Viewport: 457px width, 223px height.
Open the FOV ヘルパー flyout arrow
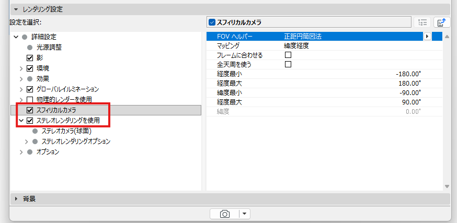click(x=427, y=37)
